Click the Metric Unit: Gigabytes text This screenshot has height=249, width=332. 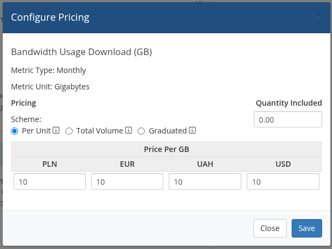(x=50, y=87)
